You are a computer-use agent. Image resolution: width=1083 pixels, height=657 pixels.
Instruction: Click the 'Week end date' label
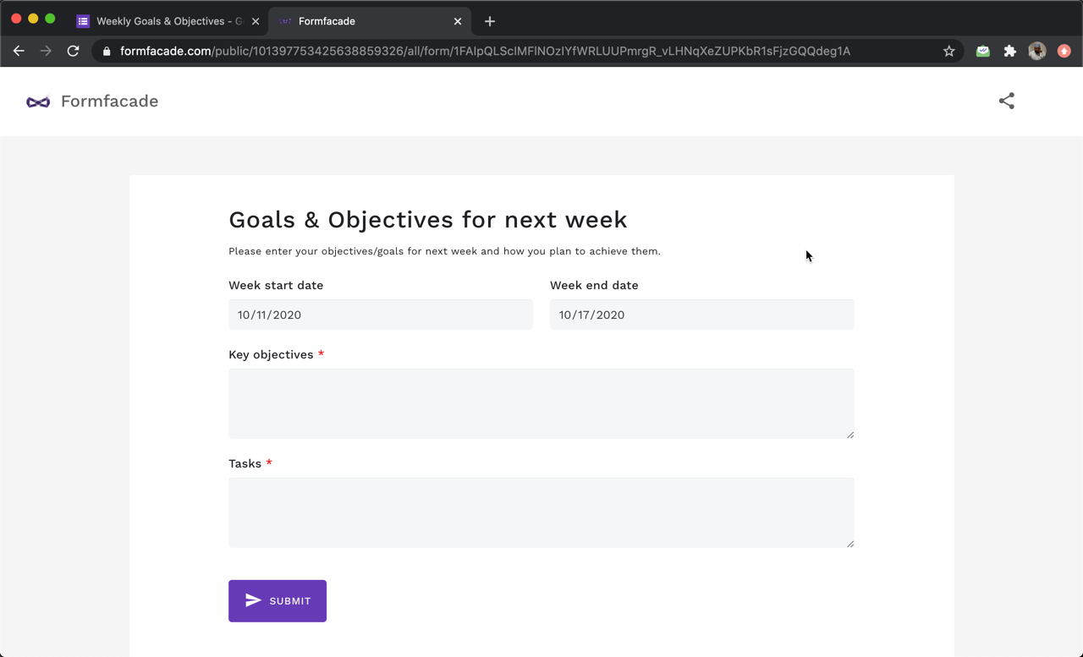(594, 285)
